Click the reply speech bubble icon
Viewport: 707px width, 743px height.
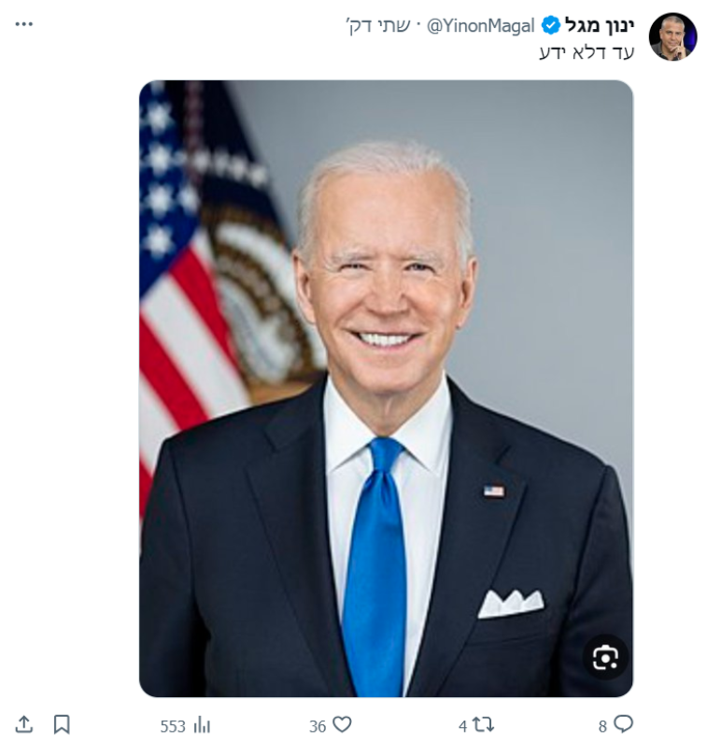(623, 724)
